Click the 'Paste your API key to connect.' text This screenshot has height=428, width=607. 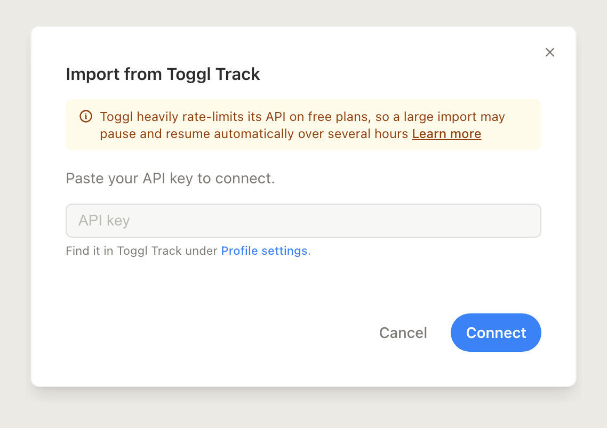(170, 179)
